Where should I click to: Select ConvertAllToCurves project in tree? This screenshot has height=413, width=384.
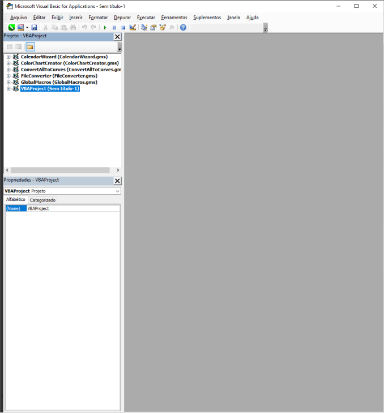(x=71, y=70)
